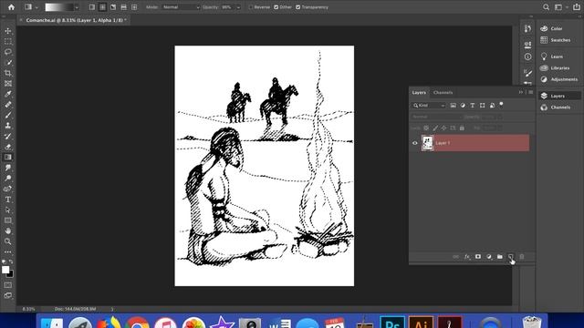The width and height of the screenshot is (584, 328).
Task: Select the Rectangle shape tool
Action: tap(8, 220)
